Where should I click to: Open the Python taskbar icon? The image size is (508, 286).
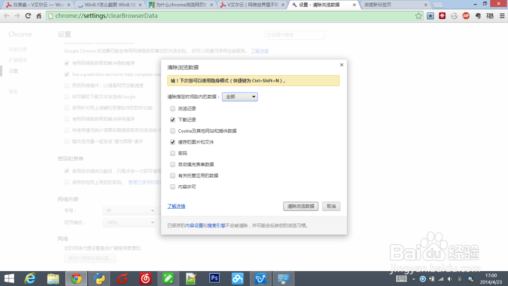[99, 278]
